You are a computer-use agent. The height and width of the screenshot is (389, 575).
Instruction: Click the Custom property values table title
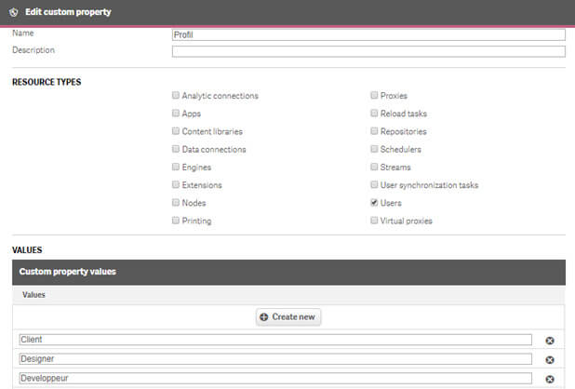(68, 272)
